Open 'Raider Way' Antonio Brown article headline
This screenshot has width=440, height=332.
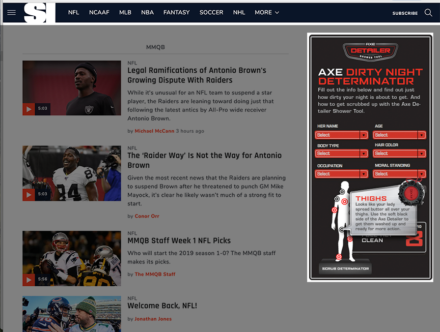tap(204, 160)
